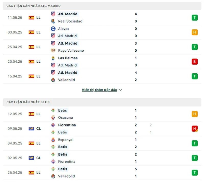
Task: Click the Alaves club crest icon
Action: 53,29
